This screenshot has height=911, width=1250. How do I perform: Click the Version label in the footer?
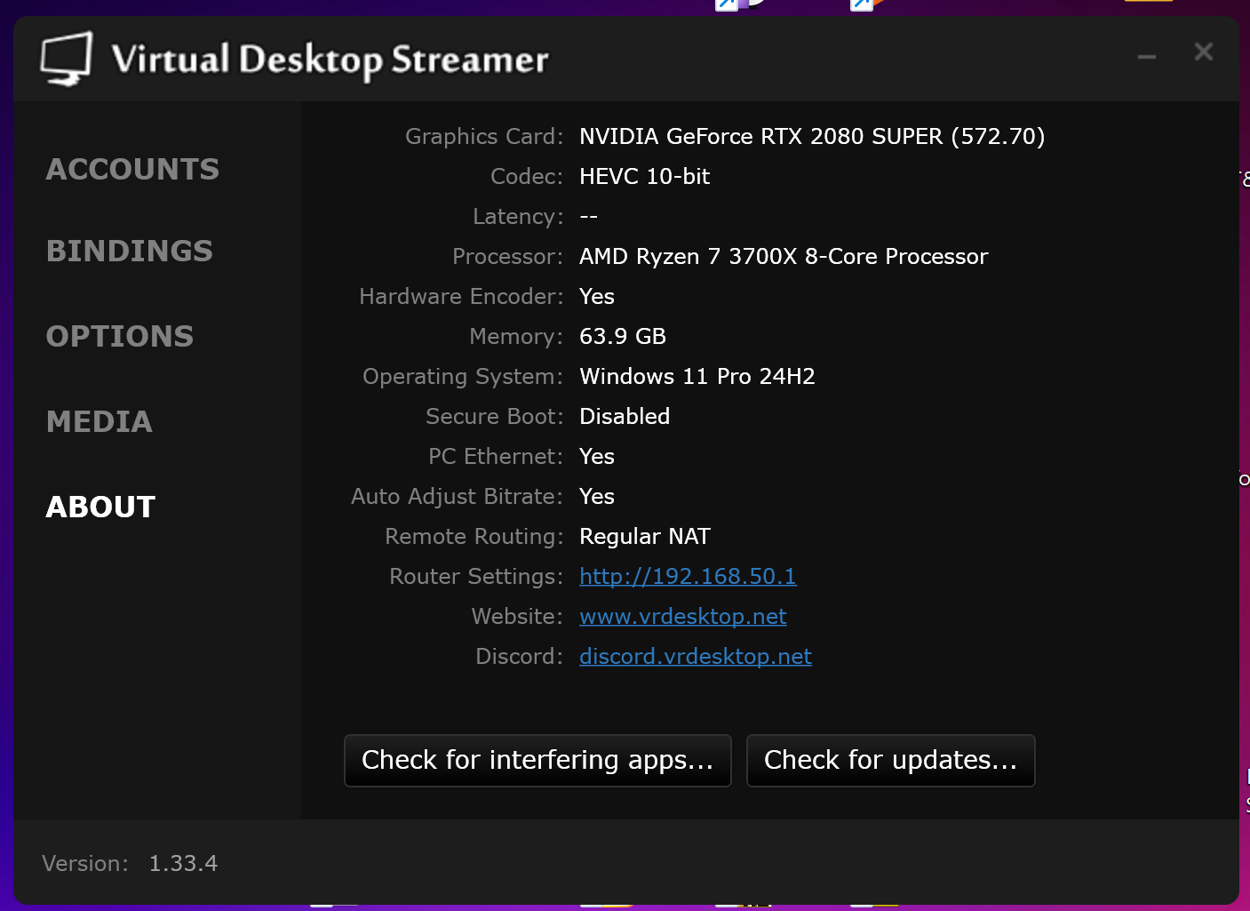[85, 863]
